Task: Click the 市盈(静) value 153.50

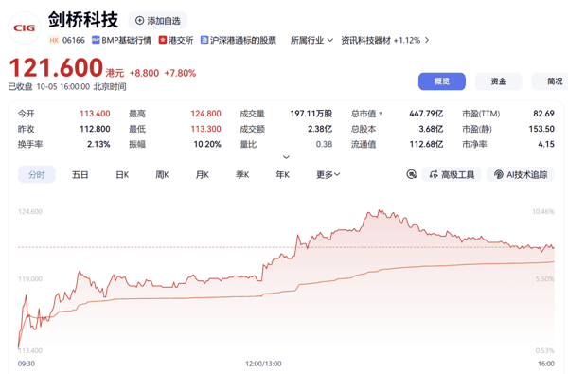Action: point(541,129)
